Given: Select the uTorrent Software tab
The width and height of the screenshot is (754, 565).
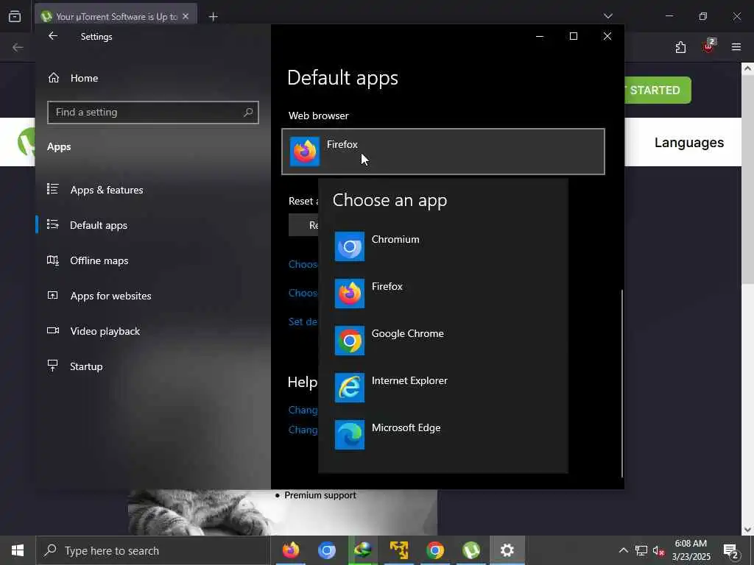Looking at the screenshot, I should click(x=116, y=17).
